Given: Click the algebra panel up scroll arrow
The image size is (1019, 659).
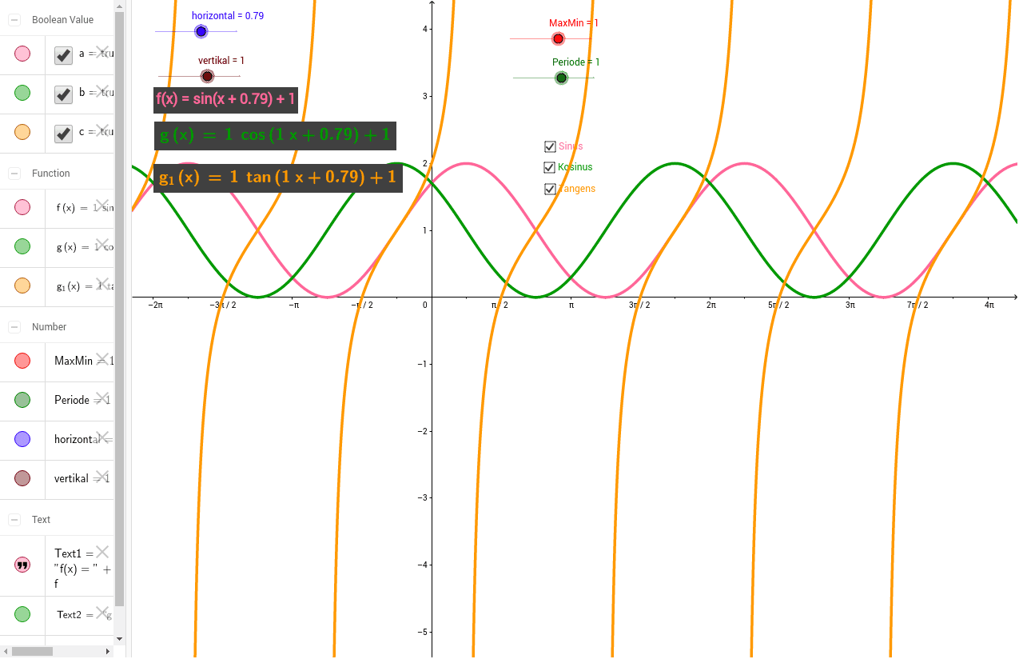Looking at the screenshot, I should [120, 5].
